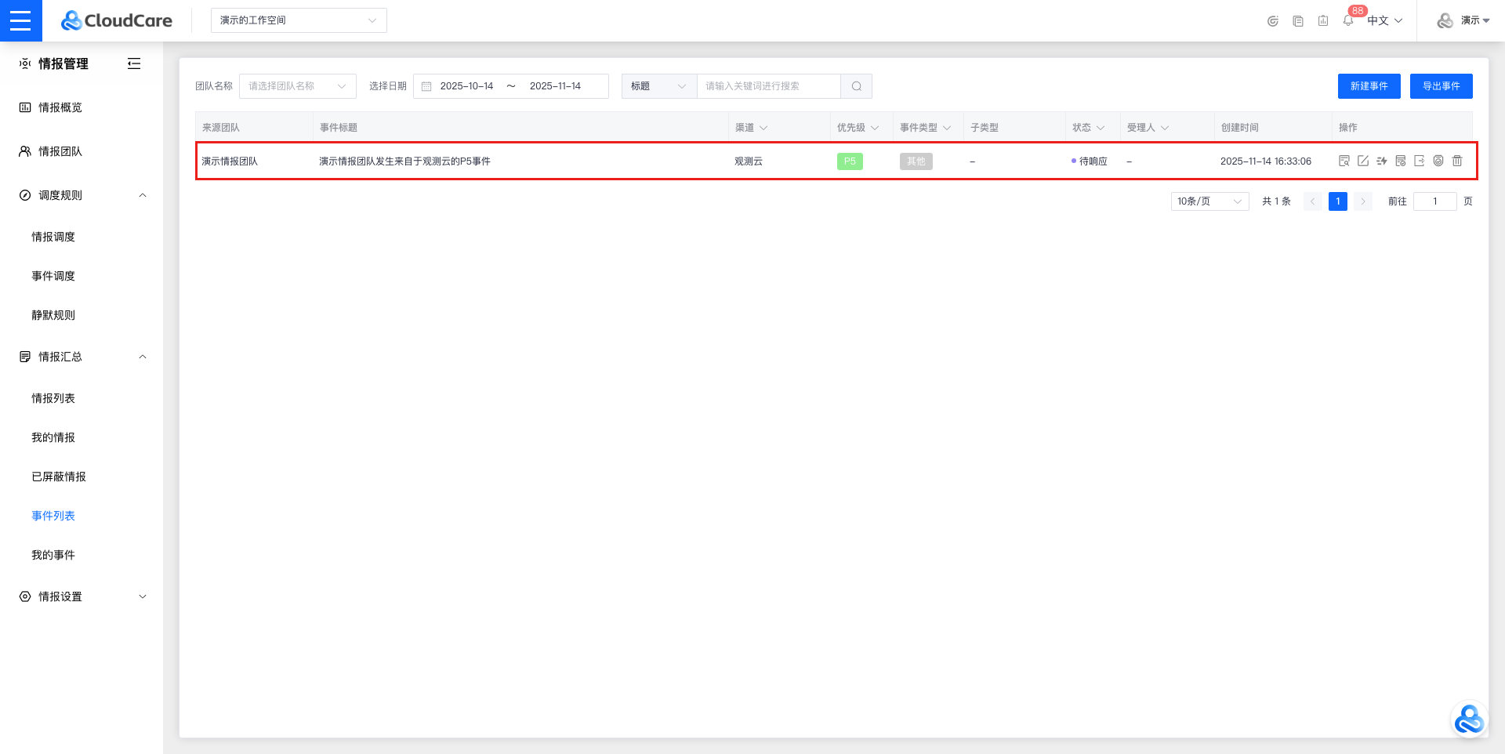Expand the 情报设置 sidebar section
Image resolution: width=1505 pixels, height=754 pixels.
pos(82,596)
